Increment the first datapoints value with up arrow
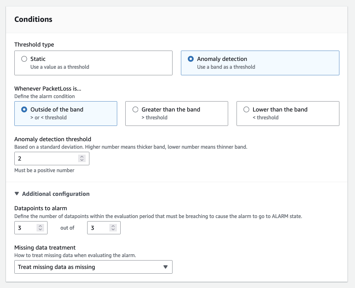Image resolution: width=355 pixels, height=288 pixels. click(40, 226)
